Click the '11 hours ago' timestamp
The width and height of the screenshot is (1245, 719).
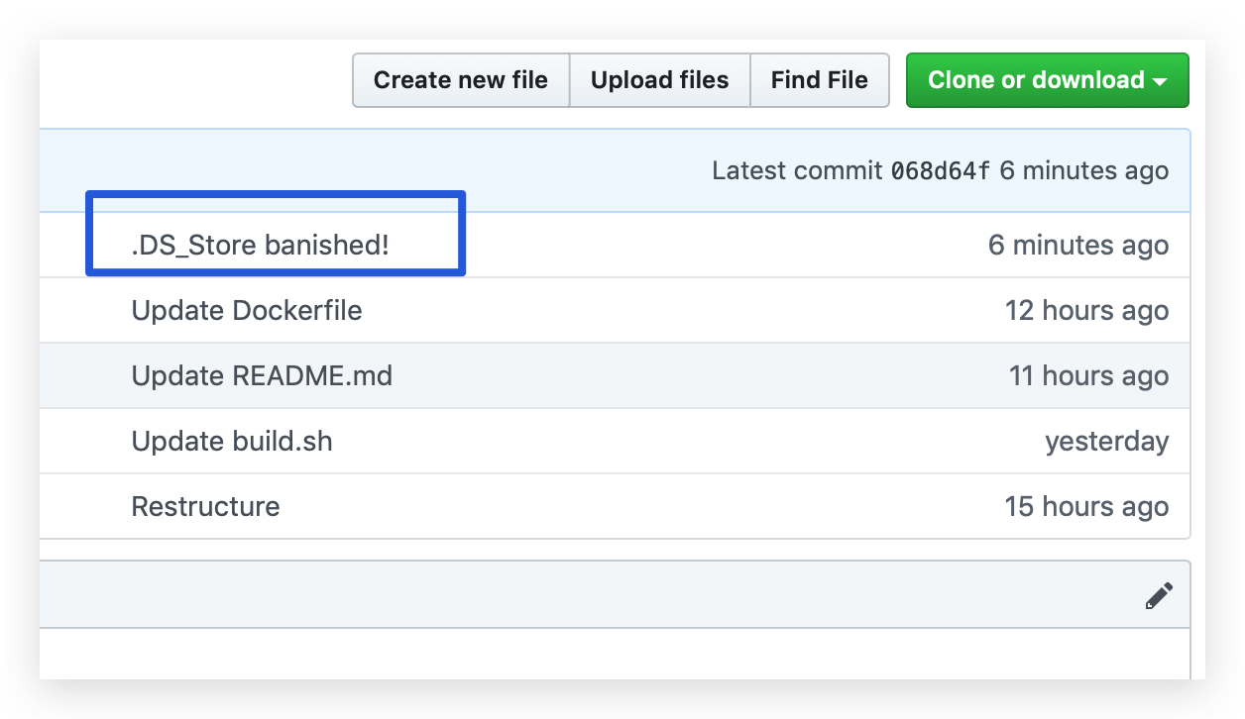point(1088,375)
